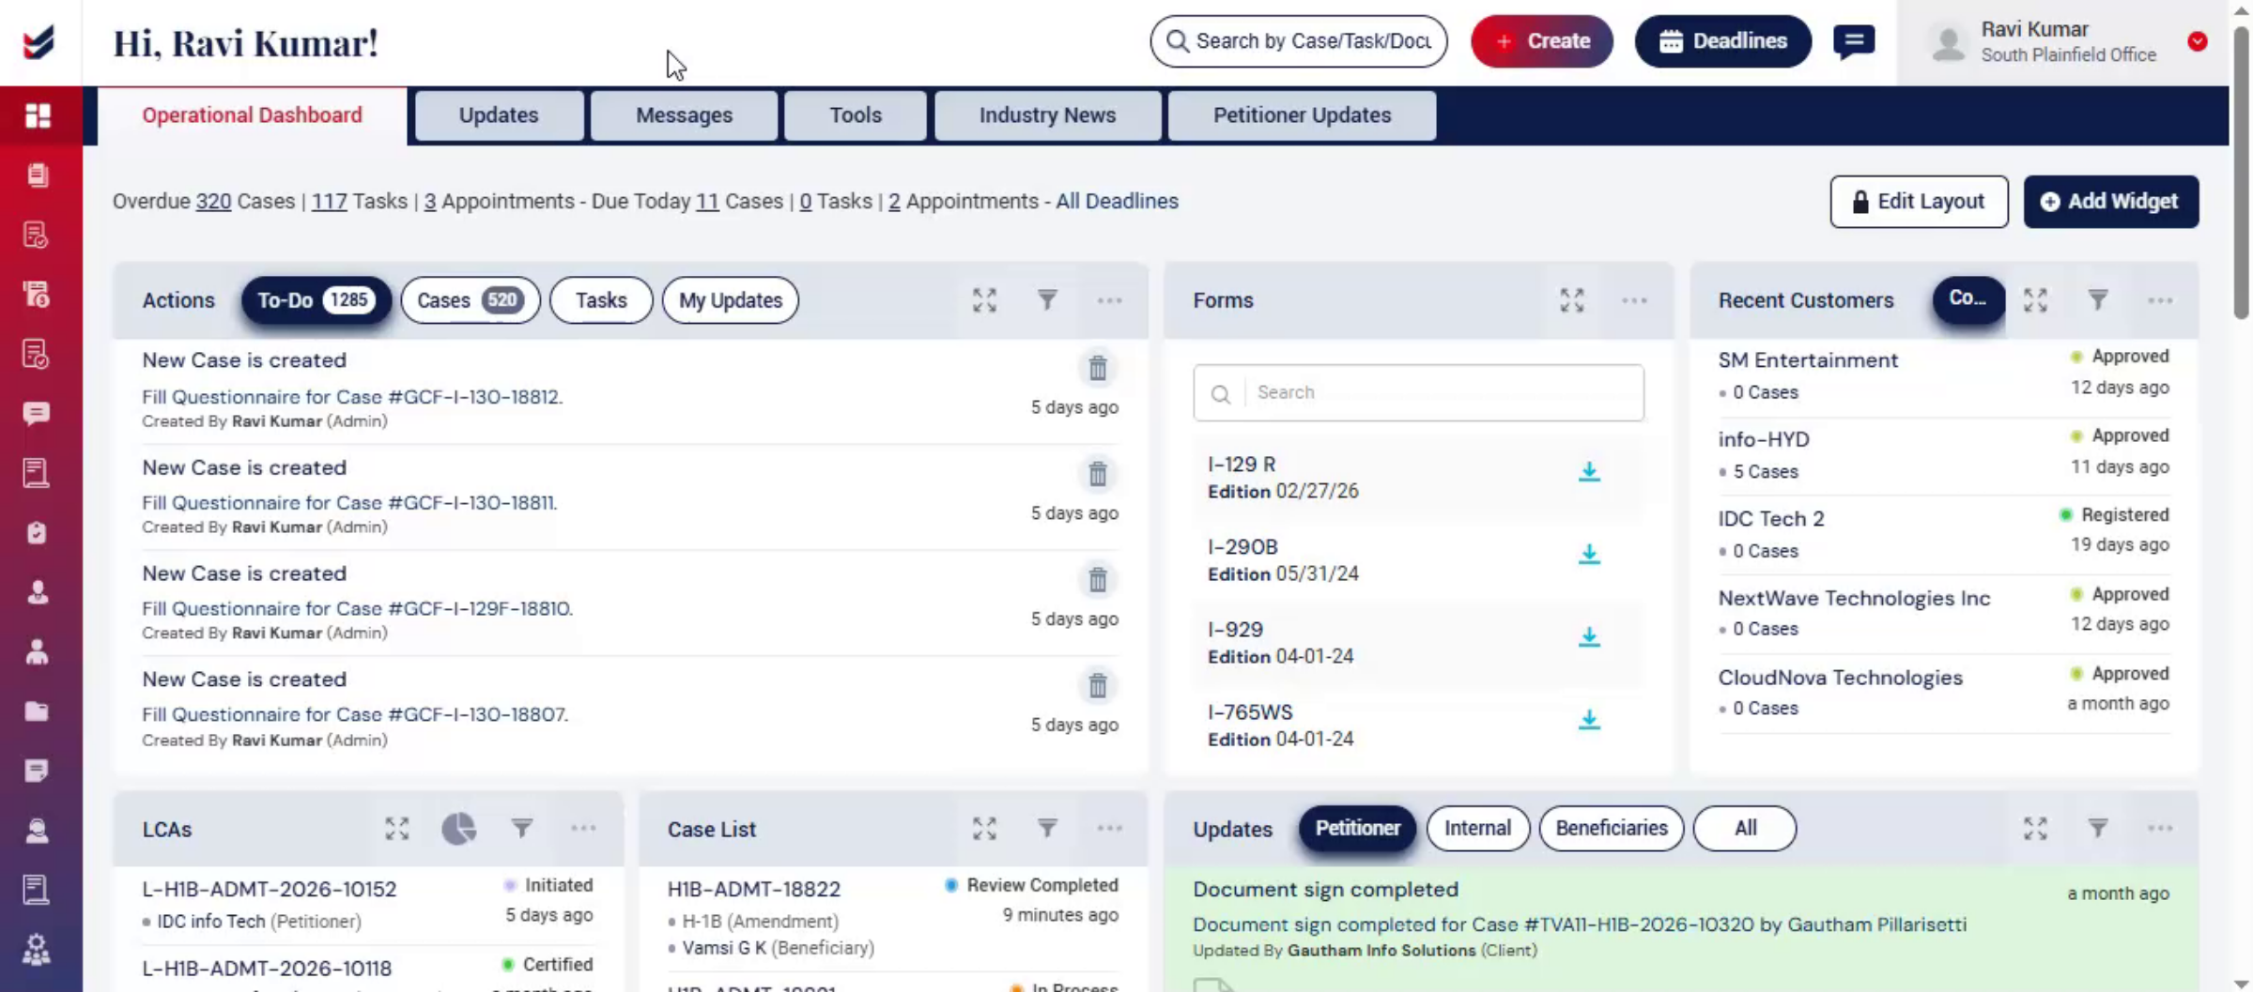Expand the Forms widget to fullscreen
The height and width of the screenshot is (992, 2253).
[x=1572, y=300]
